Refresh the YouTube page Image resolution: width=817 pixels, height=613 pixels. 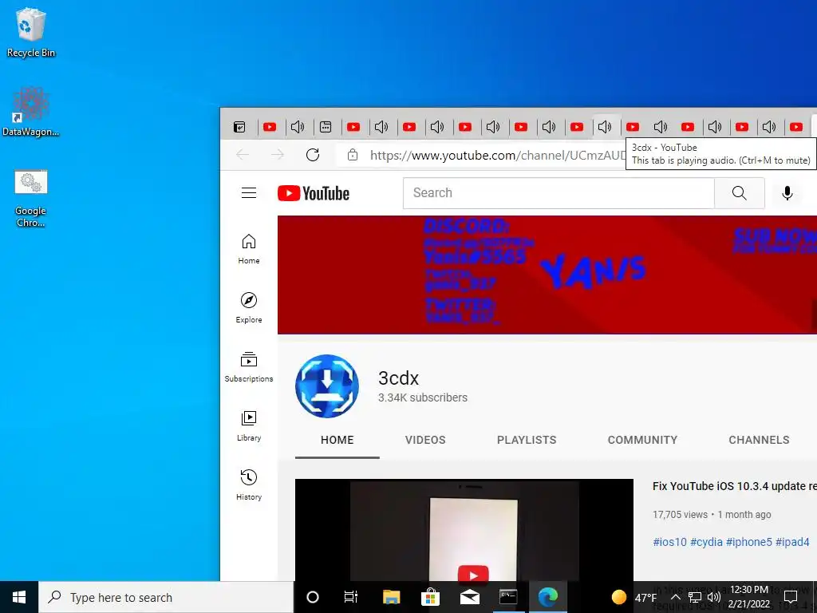(x=313, y=154)
